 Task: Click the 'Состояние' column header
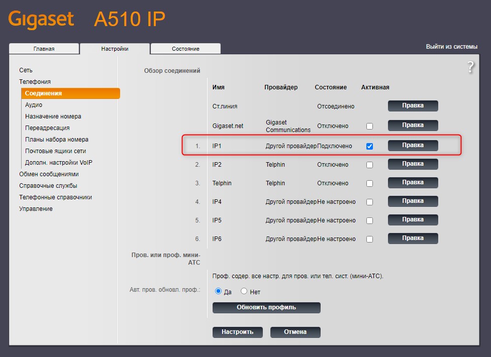coord(331,87)
